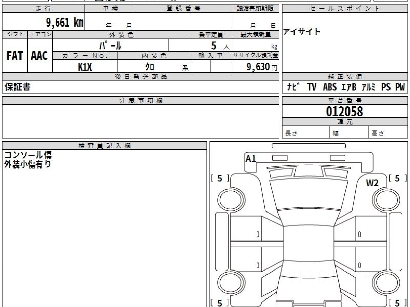Select the ABS equipment label
This screenshot has height=307, width=410.
[330, 87]
